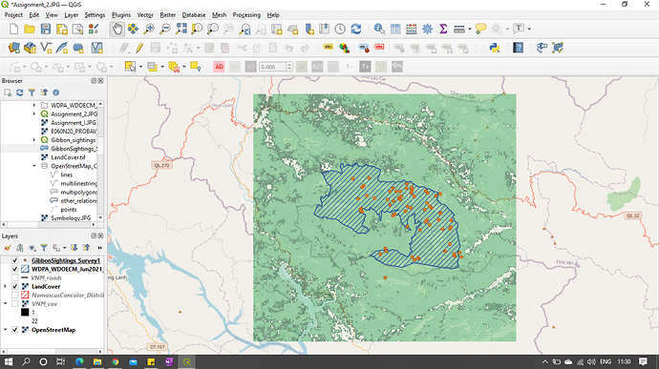Click the Save Project floppy icon
The image size is (659, 369).
pos(46,29)
